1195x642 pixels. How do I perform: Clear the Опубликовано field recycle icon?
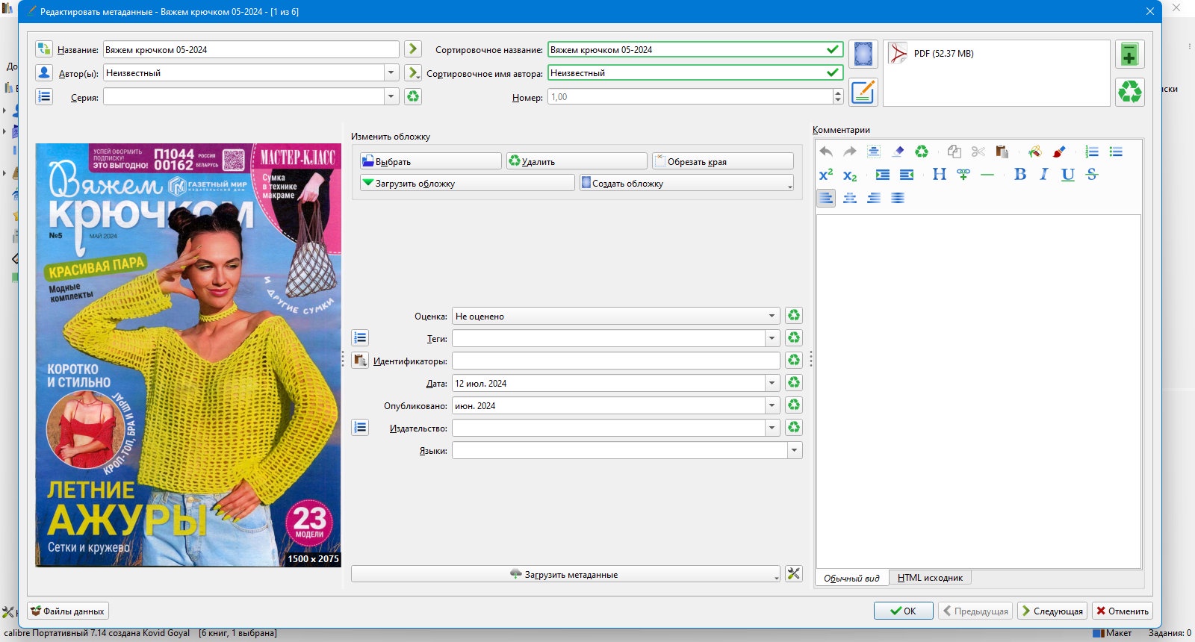[794, 405]
